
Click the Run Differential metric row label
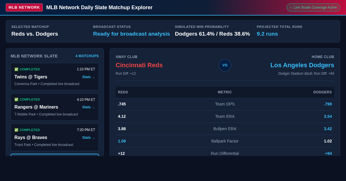pyautogui.click(x=225, y=153)
